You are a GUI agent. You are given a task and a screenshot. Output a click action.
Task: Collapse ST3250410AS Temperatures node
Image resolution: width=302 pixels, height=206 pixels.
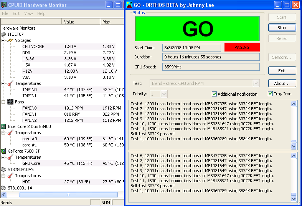tap(3, 176)
